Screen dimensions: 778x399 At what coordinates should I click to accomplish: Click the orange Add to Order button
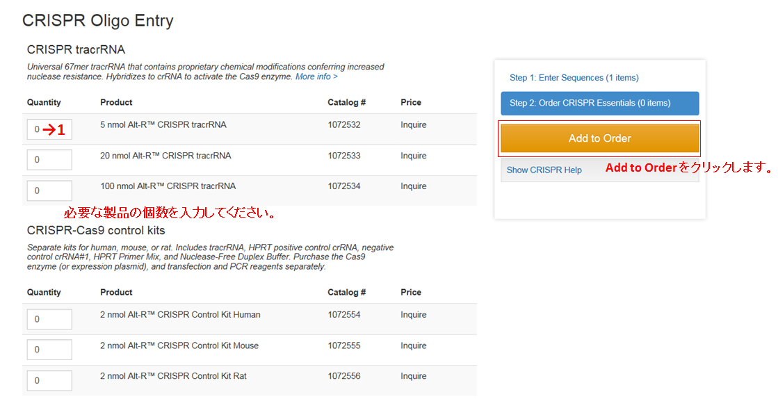tap(599, 138)
